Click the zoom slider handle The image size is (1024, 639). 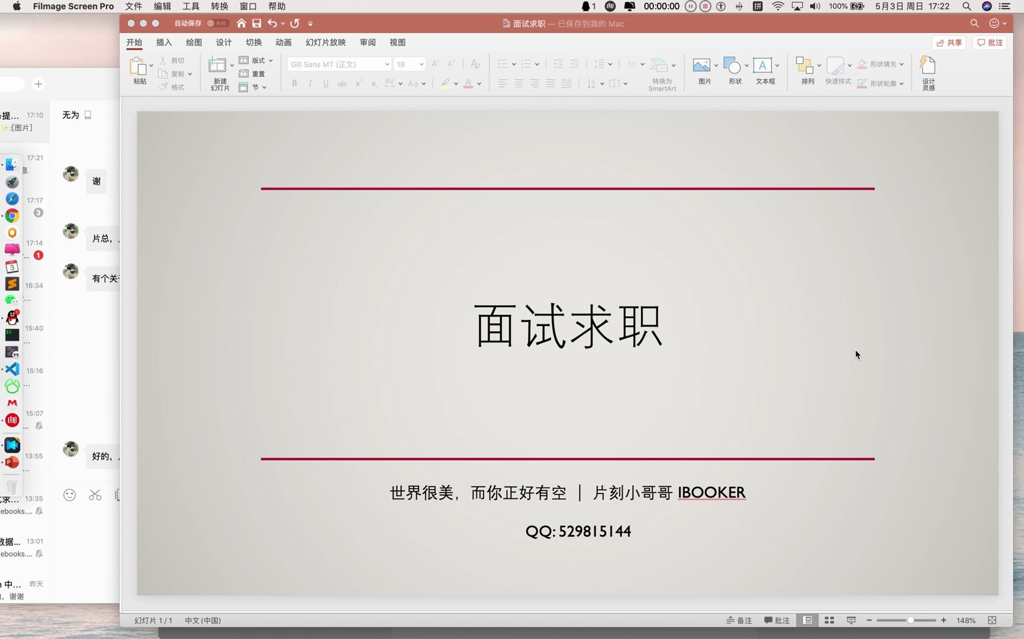(x=910, y=620)
